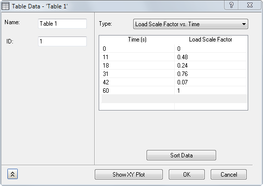Cancel the Table Data dialog

(x=228, y=175)
